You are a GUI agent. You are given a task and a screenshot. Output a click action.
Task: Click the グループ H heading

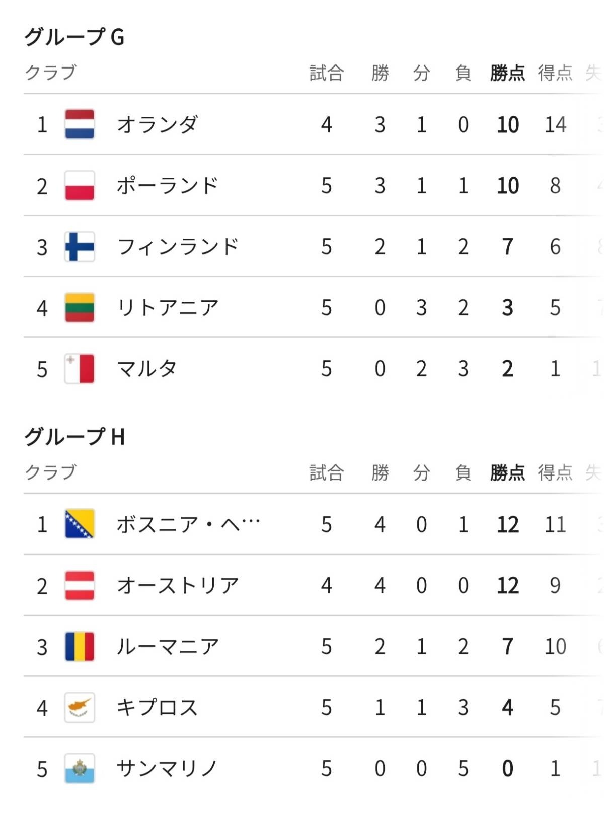[x=74, y=437]
